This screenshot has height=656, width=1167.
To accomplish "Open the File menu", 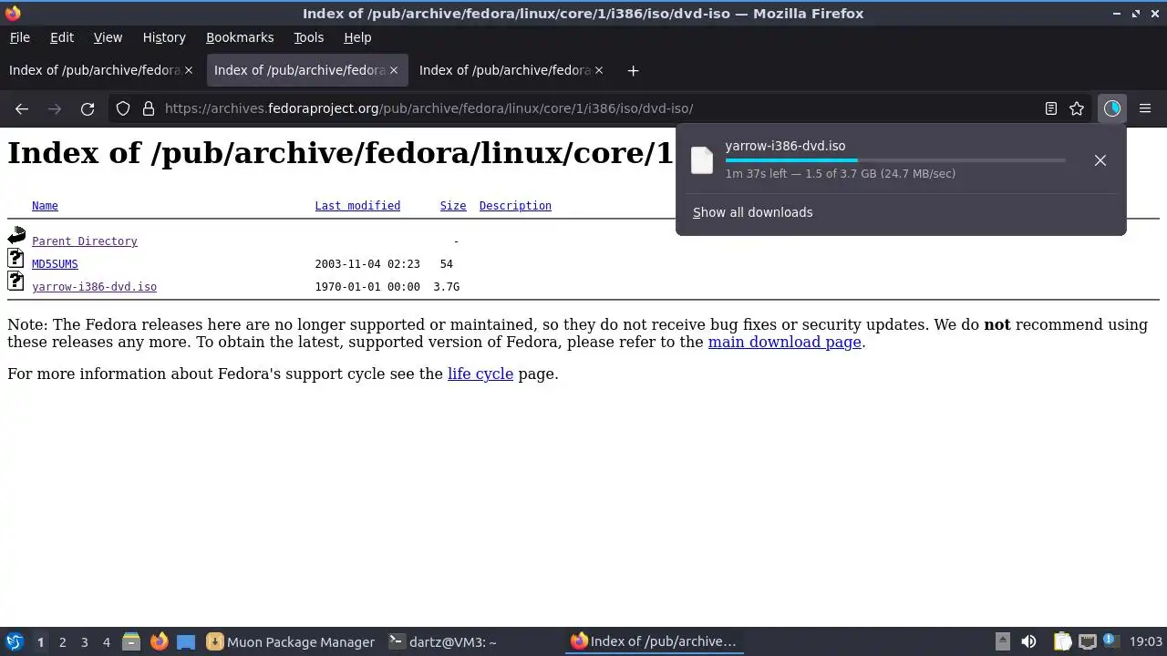I will [x=19, y=37].
